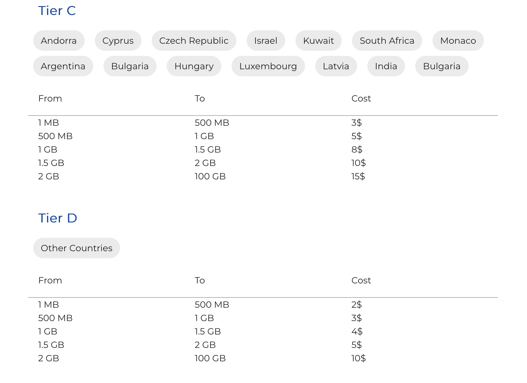Click the Andorra country tag
Image resolution: width=527 pixels, height=383 pixels.
[59, 41]
